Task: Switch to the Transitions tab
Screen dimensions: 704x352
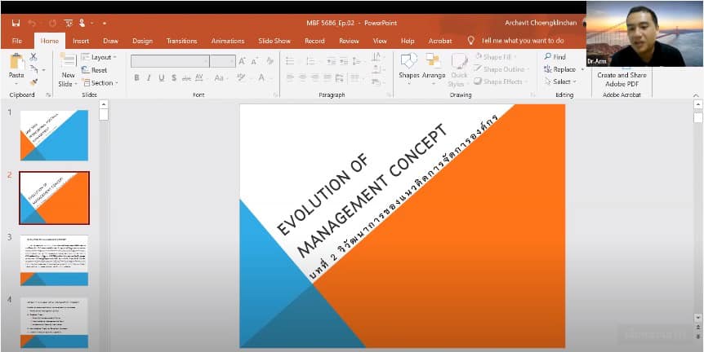Action: (x=181, y=41)
